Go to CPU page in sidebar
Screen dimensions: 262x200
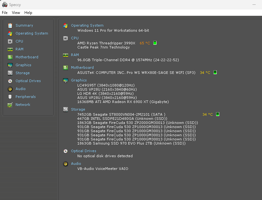click(19, 41)
